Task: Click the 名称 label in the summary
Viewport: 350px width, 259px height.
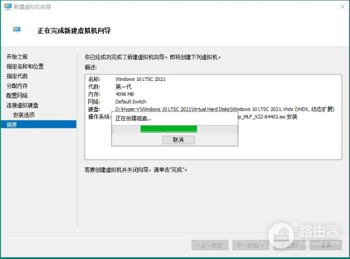Action: [94, 79]
